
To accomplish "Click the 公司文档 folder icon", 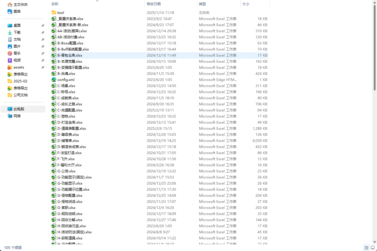I will tap(10, 95).
